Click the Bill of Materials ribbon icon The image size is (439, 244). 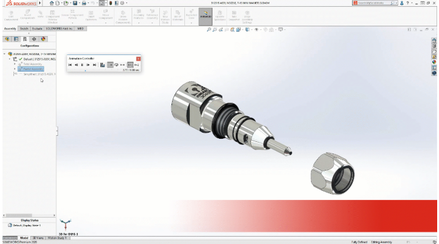(178, 15)
